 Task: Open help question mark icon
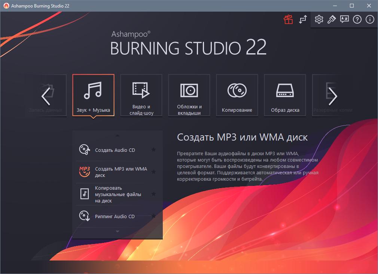pos(357,19)
